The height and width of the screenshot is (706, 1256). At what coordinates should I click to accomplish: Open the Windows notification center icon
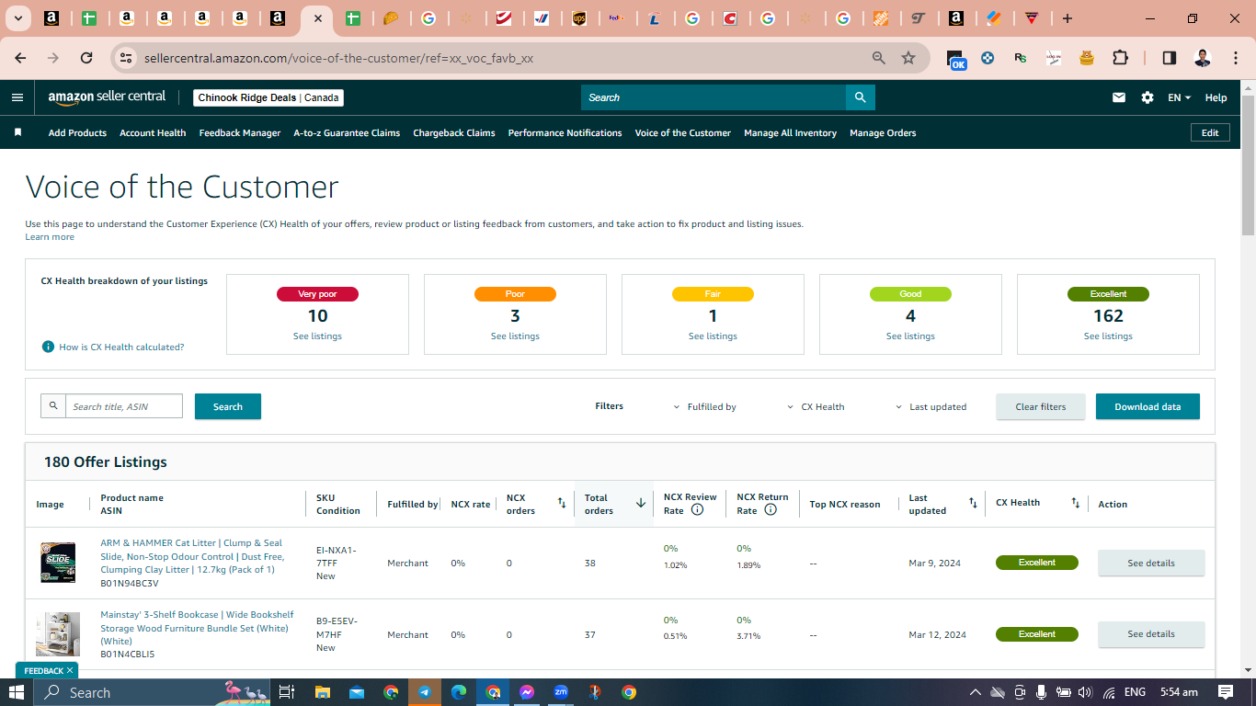coord(1226,692)
